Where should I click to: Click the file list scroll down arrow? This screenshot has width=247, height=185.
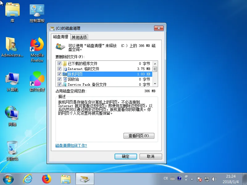coord(155,84)
